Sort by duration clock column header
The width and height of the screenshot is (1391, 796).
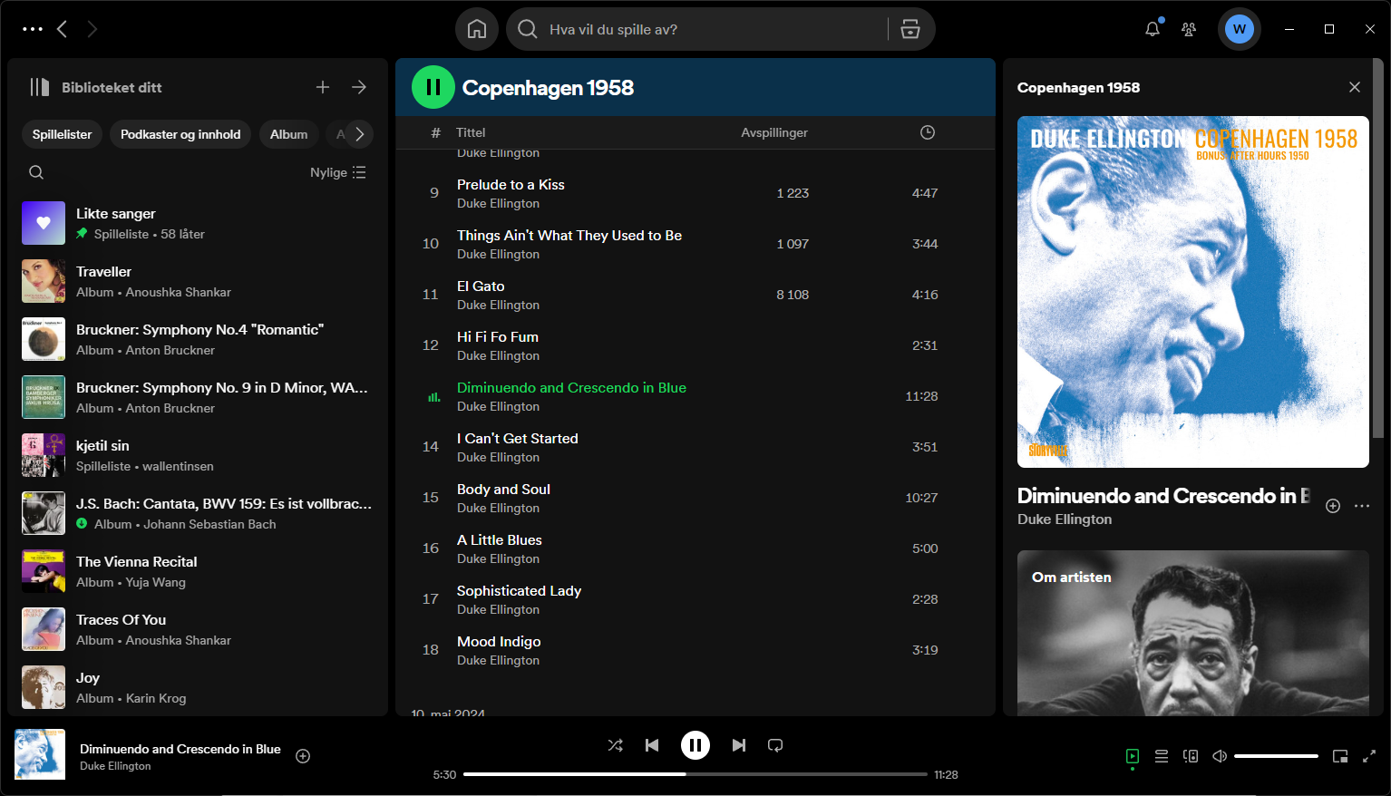point(928,132)
